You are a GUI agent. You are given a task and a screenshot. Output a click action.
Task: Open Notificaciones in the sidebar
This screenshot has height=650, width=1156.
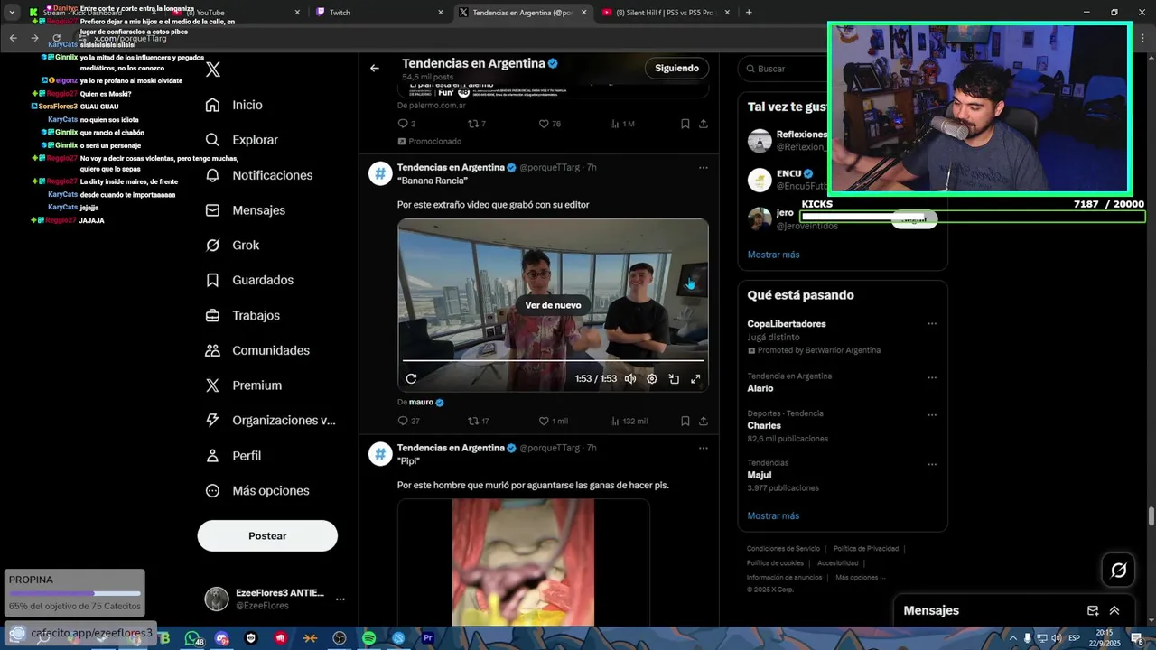coord(258,175)
